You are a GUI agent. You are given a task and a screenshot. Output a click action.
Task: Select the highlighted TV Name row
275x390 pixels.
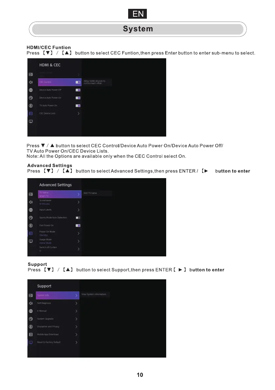(x=59, y=194)
